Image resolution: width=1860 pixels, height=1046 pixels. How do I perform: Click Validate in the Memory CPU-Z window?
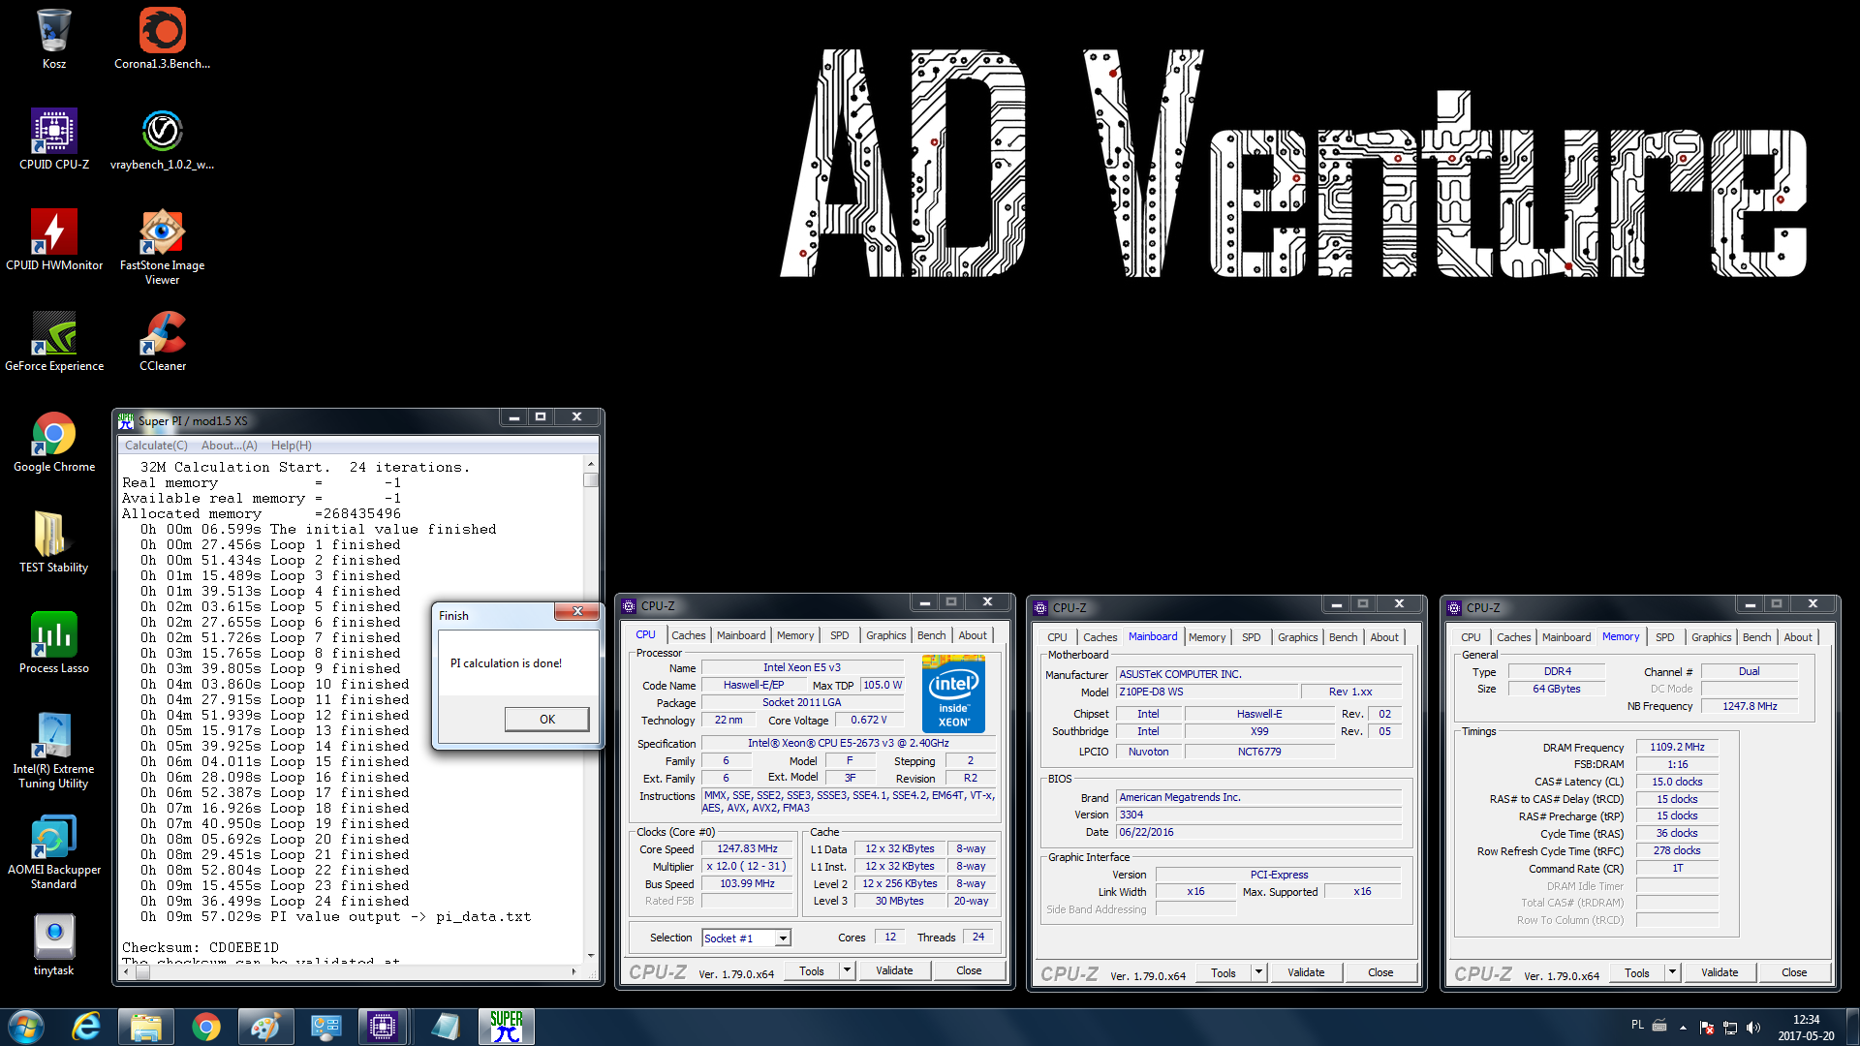coord(1720,972)
